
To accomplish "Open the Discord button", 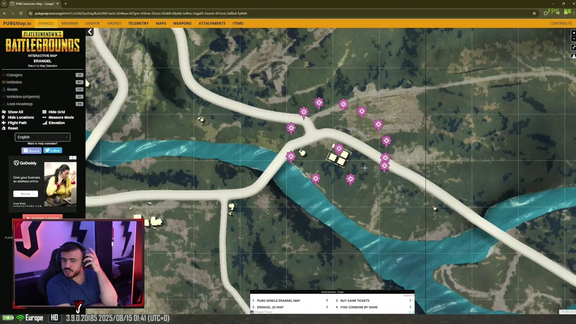I will click(31, 151).
